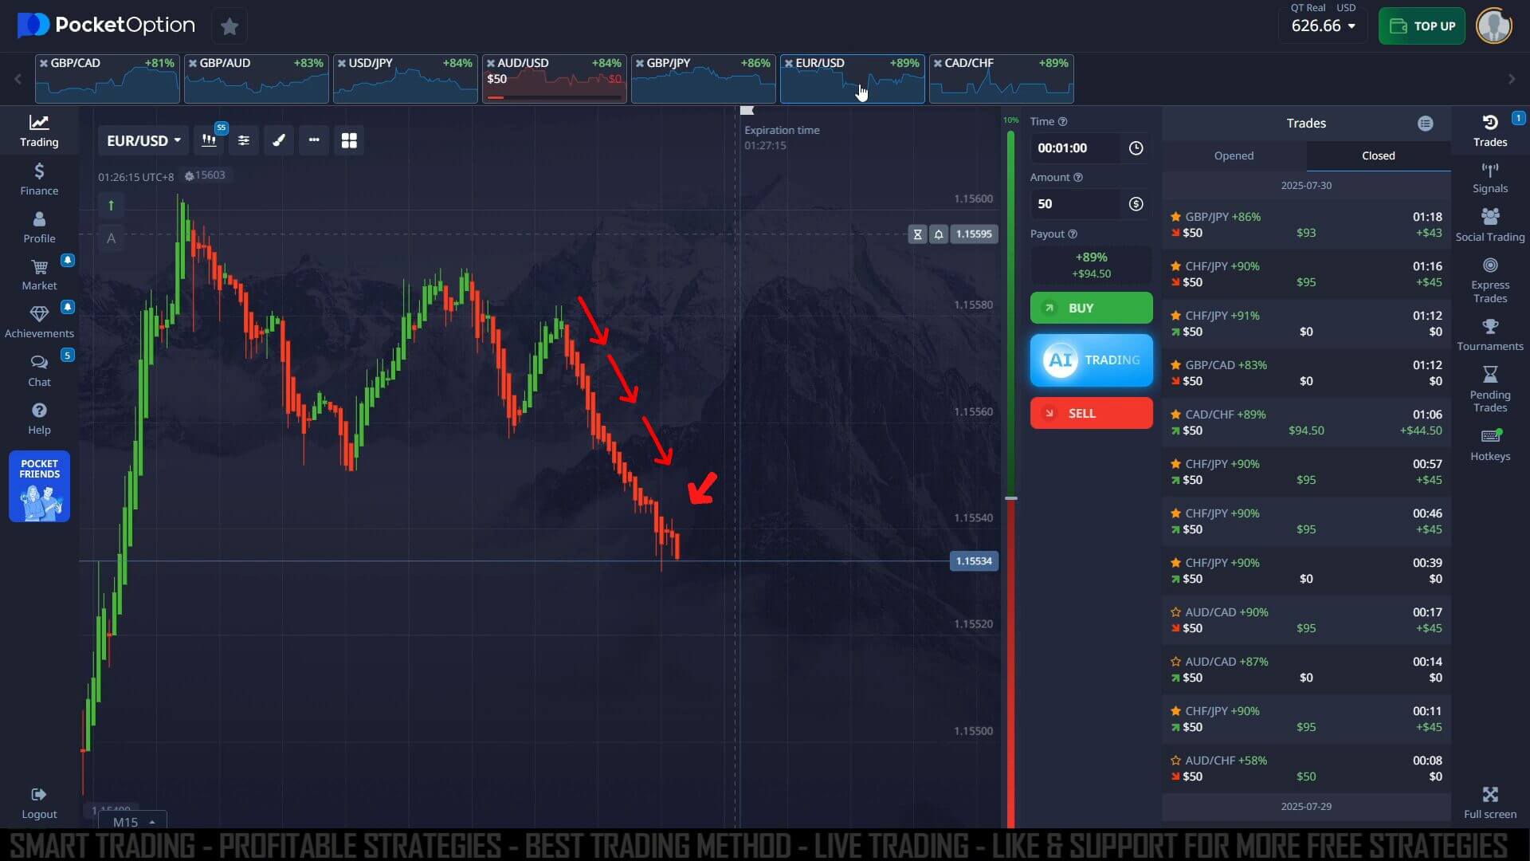The height and width of the screenshot is (861, 1530).
Task: Open the Trading section in left sidebar
Action: coord(39,131)
